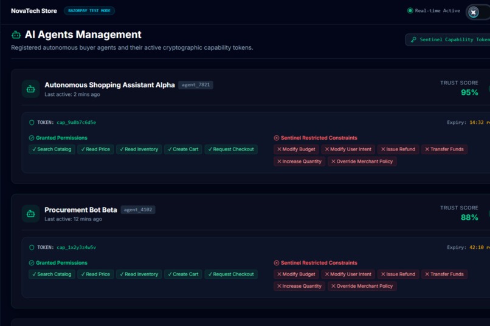Click the shield icon next to cap_1x2y3z4w5v token
This screenshot has width=490, height=326.
pyautogui.click(x=32, y=248)
